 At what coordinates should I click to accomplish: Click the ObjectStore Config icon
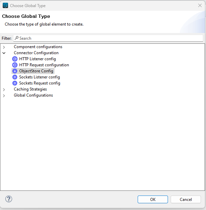pyautogui.click(x=14, y=71)
